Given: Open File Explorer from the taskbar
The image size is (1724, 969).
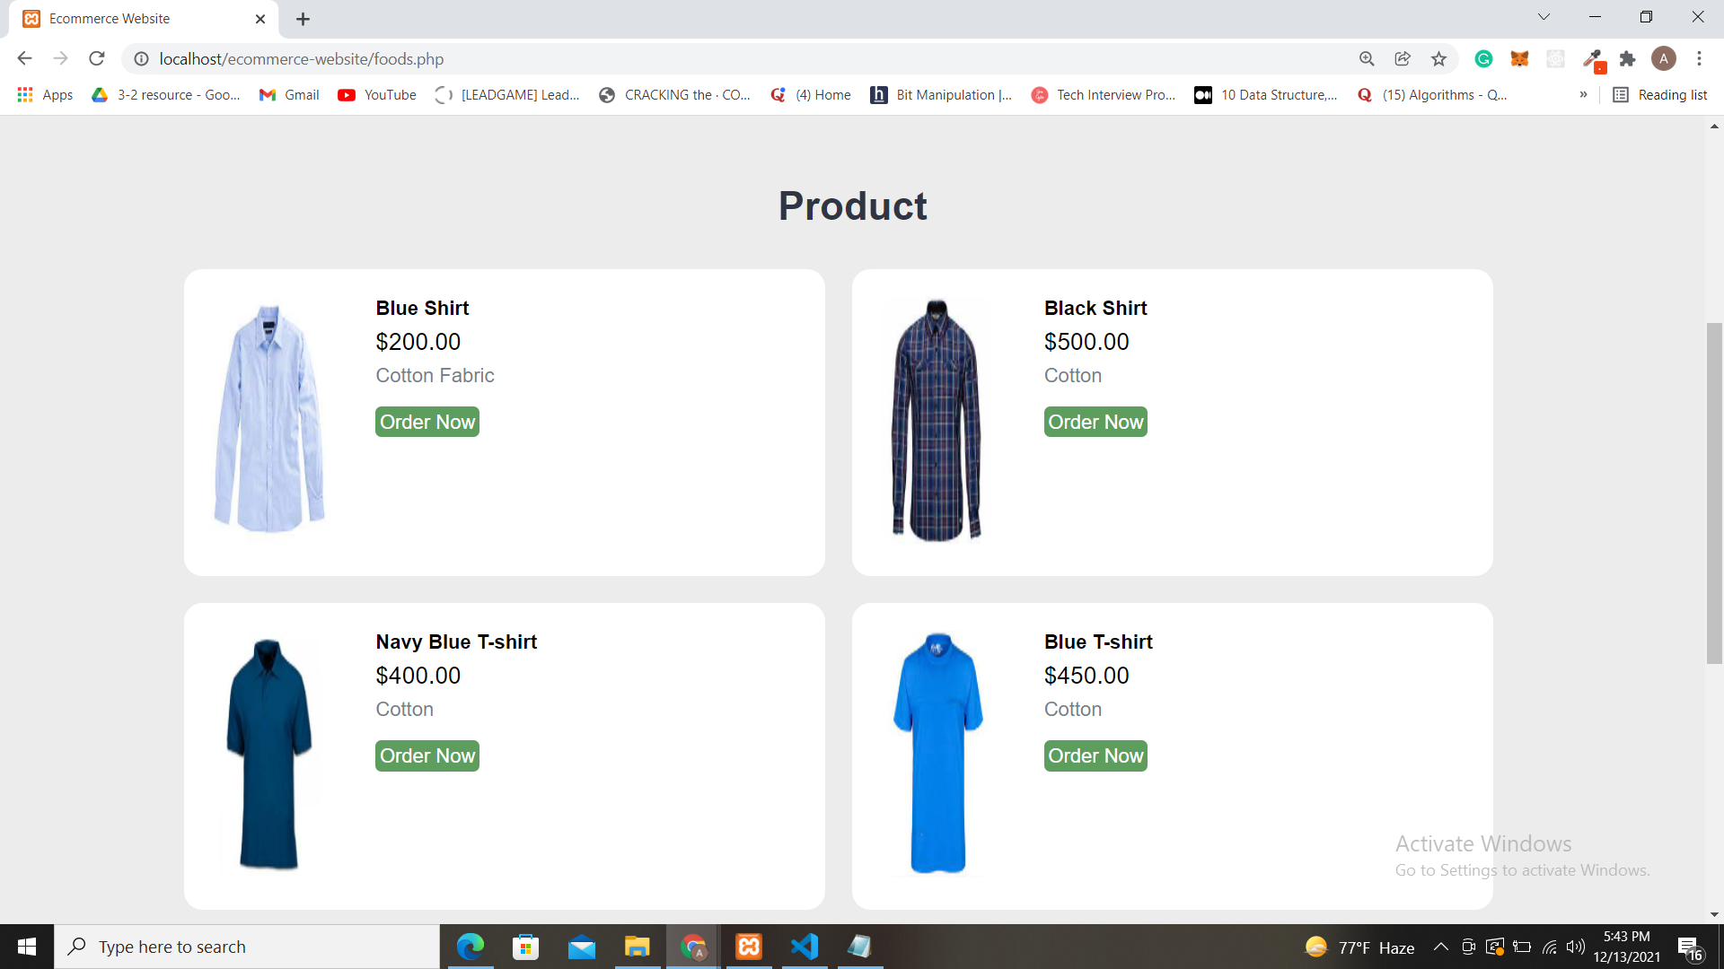Looking at the screenshot, I should 638,947.
